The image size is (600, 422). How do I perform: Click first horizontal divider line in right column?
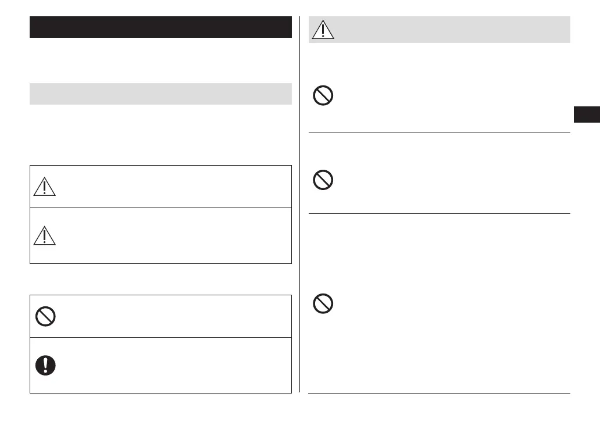(x=439, y=133)
